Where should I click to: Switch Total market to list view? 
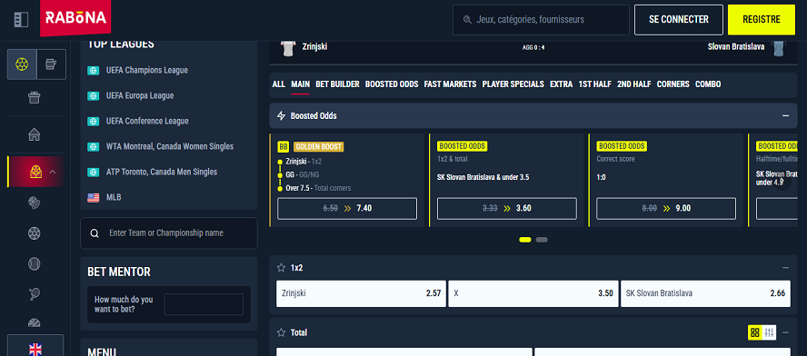pos(770,332)
